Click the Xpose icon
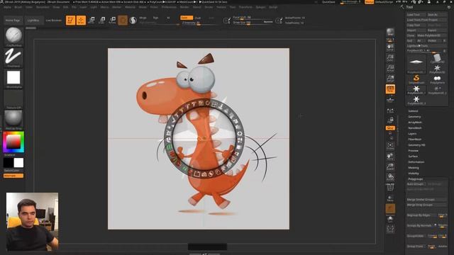Screen dimensions: 454x255 (x=390, y=229)
